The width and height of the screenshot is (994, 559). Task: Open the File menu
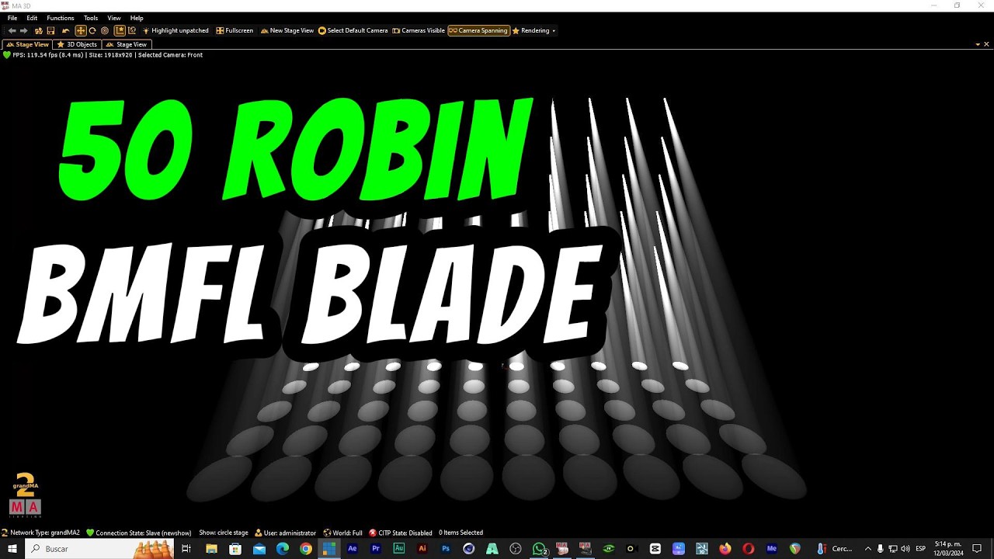click(12, 18)
